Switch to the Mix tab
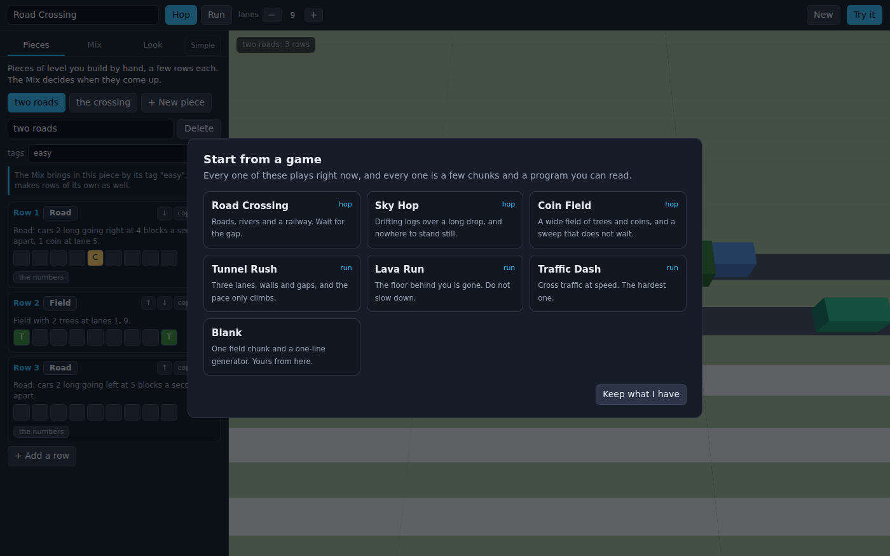 (95, 45)
